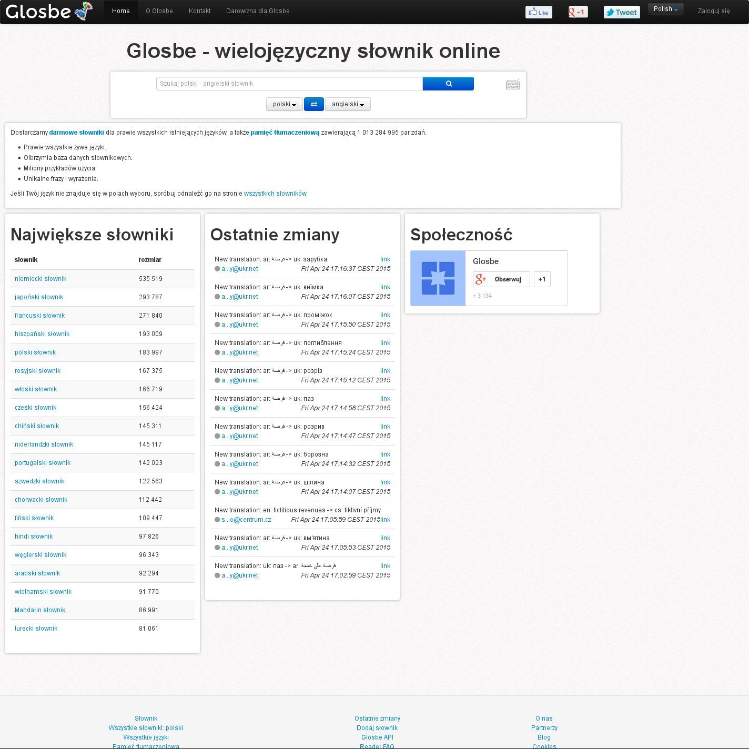749x749 pixels.
Task: Focus the Szukaj polski - angielski search field
Action: coord(289,84)
